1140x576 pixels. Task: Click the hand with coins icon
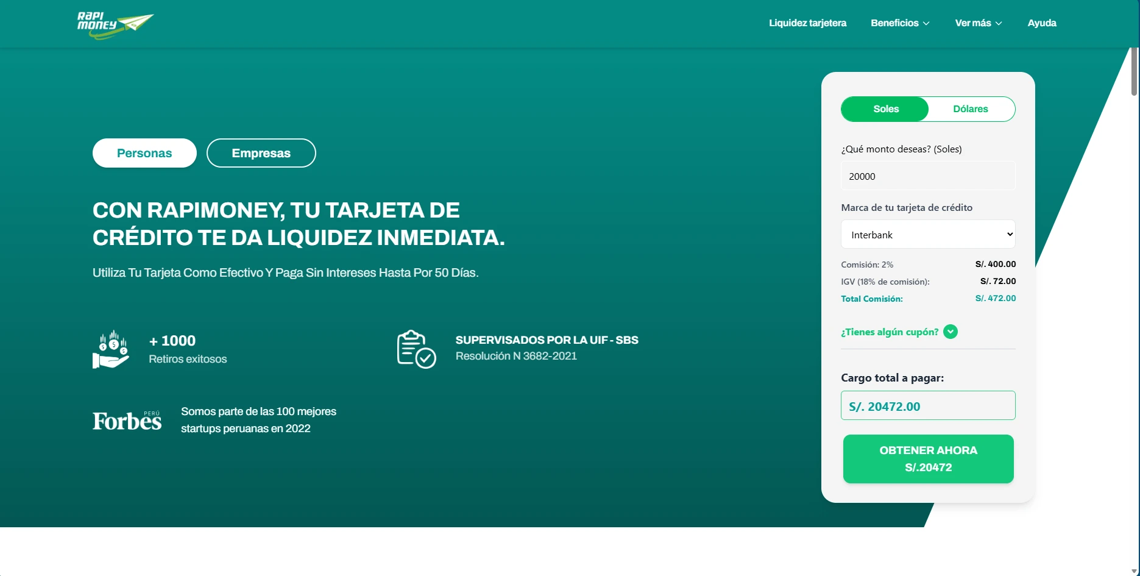click(x=112, y=349)
